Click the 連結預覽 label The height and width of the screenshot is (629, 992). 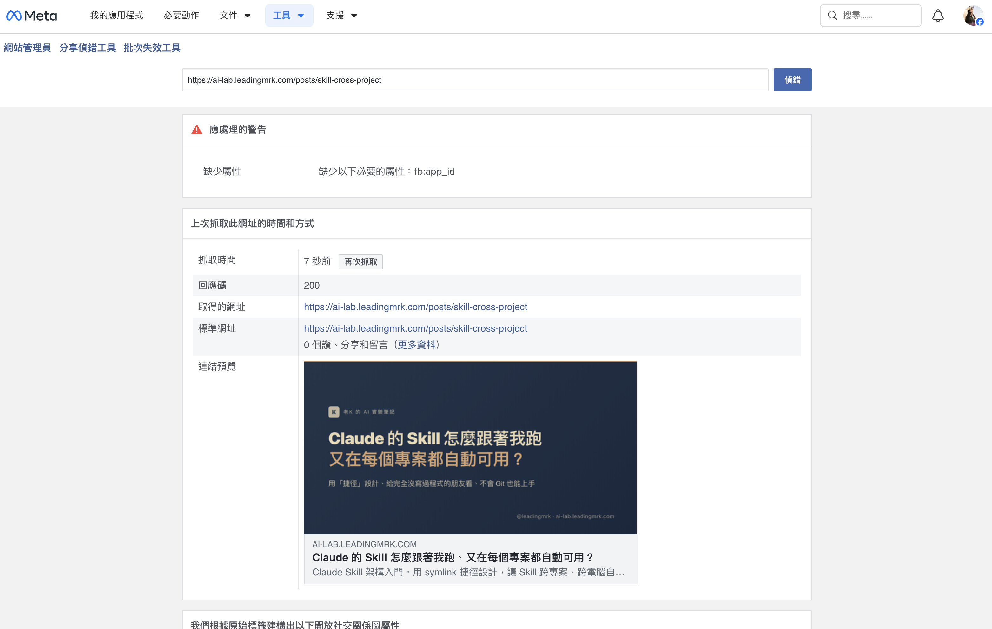217,366
